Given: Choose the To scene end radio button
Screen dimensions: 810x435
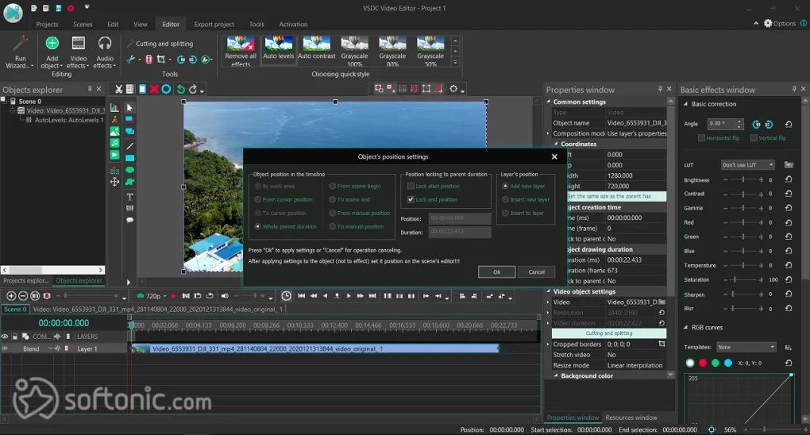Looking at the screenshot, I should coord(333,199).
